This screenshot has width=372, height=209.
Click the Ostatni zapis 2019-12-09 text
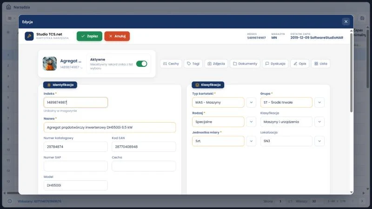click(x=317, y=38)
